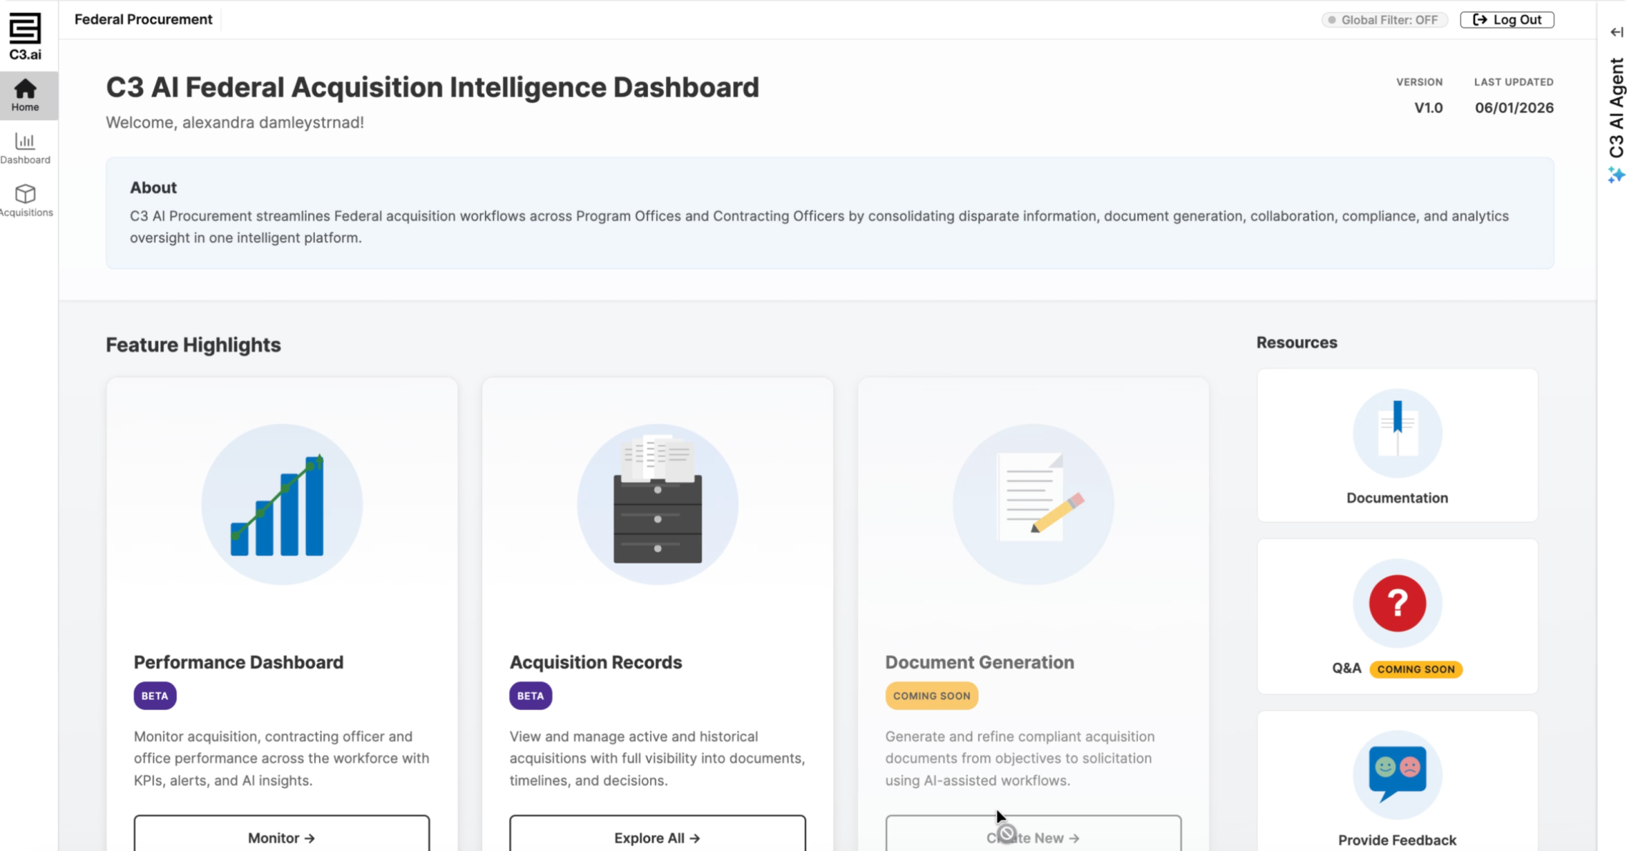The width and height of the screenshot is (1631, 851).
Task: Click the Document Generation card title
Action: 979,662
